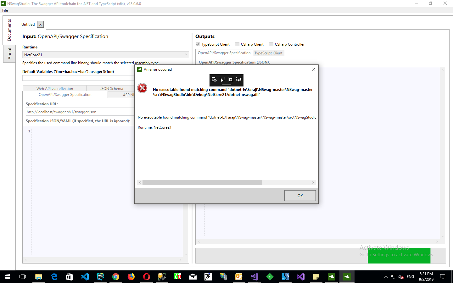The height and width of the screenshot is (283, 453).
Task: Uncheck the TypeScript Client output
Action: (x=198, y=44)
